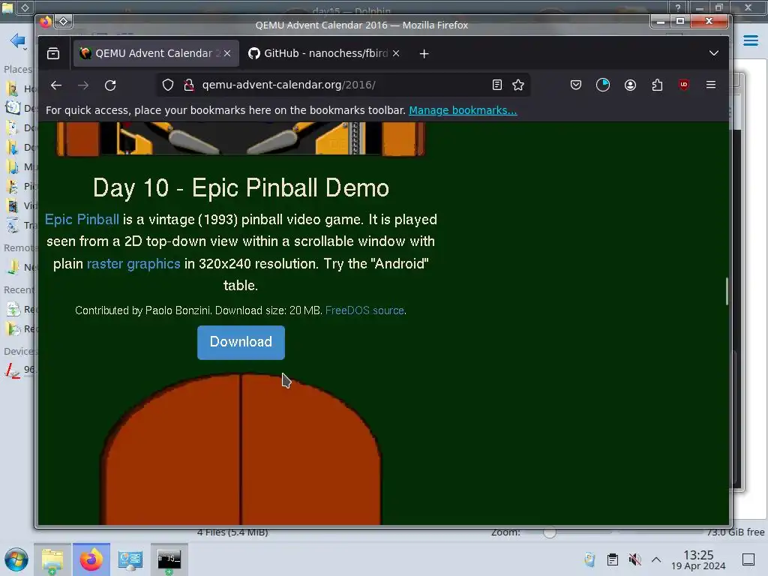Screen dimensions: 768x576
Task: Open a new tab with plus
Action: [424, 53]
